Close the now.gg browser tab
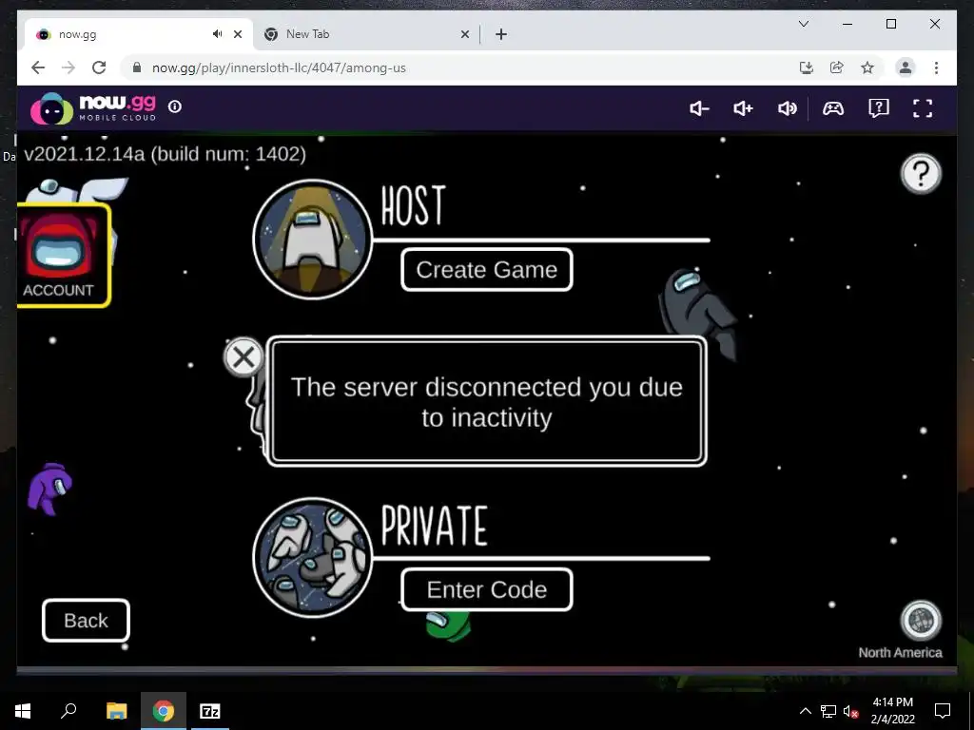Image resolution: width=974 pixels, height=730 pixels. (x=237, y=34)
